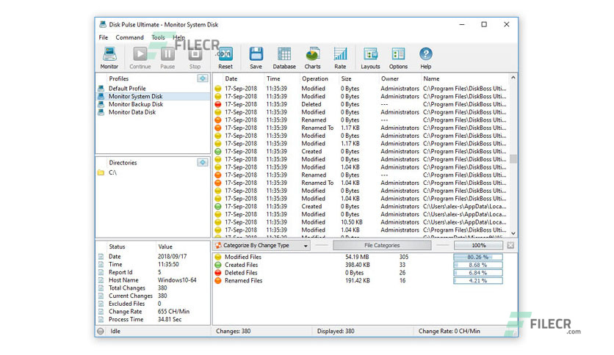Sort by the Name column header

tap(465, 78)
